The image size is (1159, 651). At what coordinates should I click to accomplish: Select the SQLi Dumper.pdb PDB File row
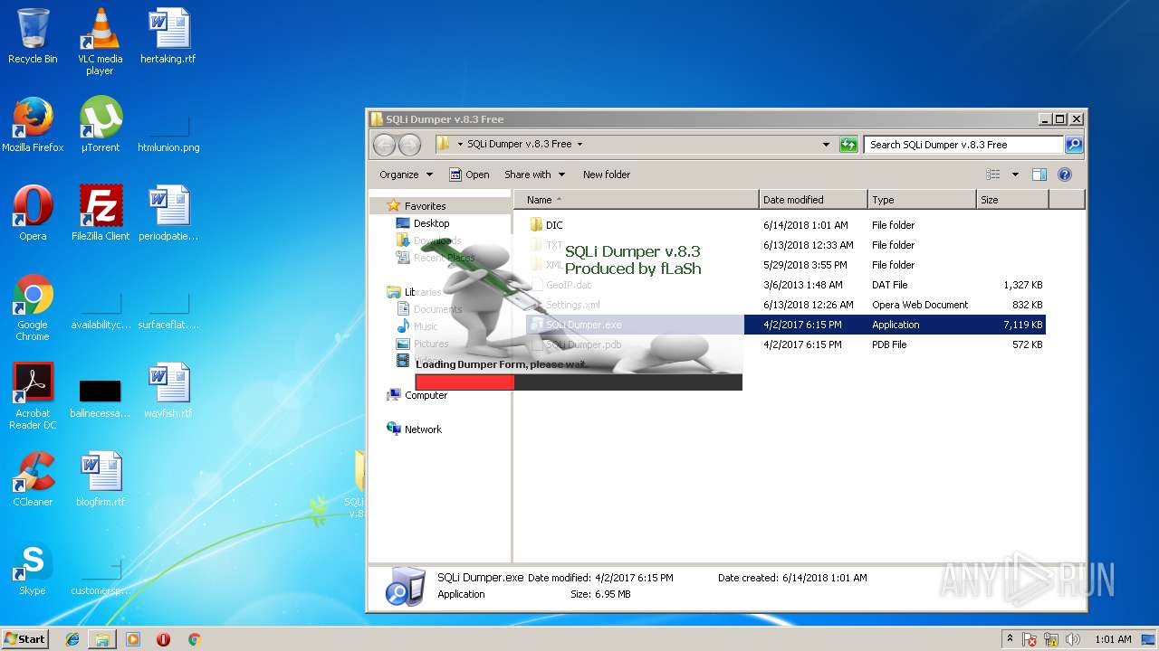coord(784,344)
